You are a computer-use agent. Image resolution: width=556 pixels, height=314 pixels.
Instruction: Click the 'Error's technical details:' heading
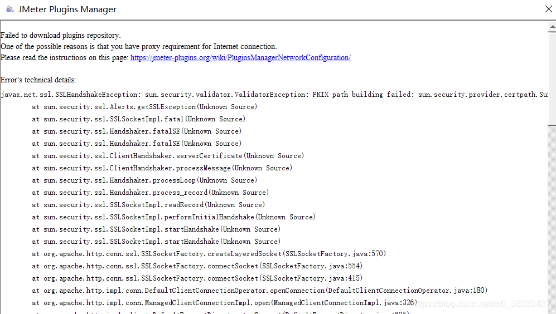coord(38,80)
